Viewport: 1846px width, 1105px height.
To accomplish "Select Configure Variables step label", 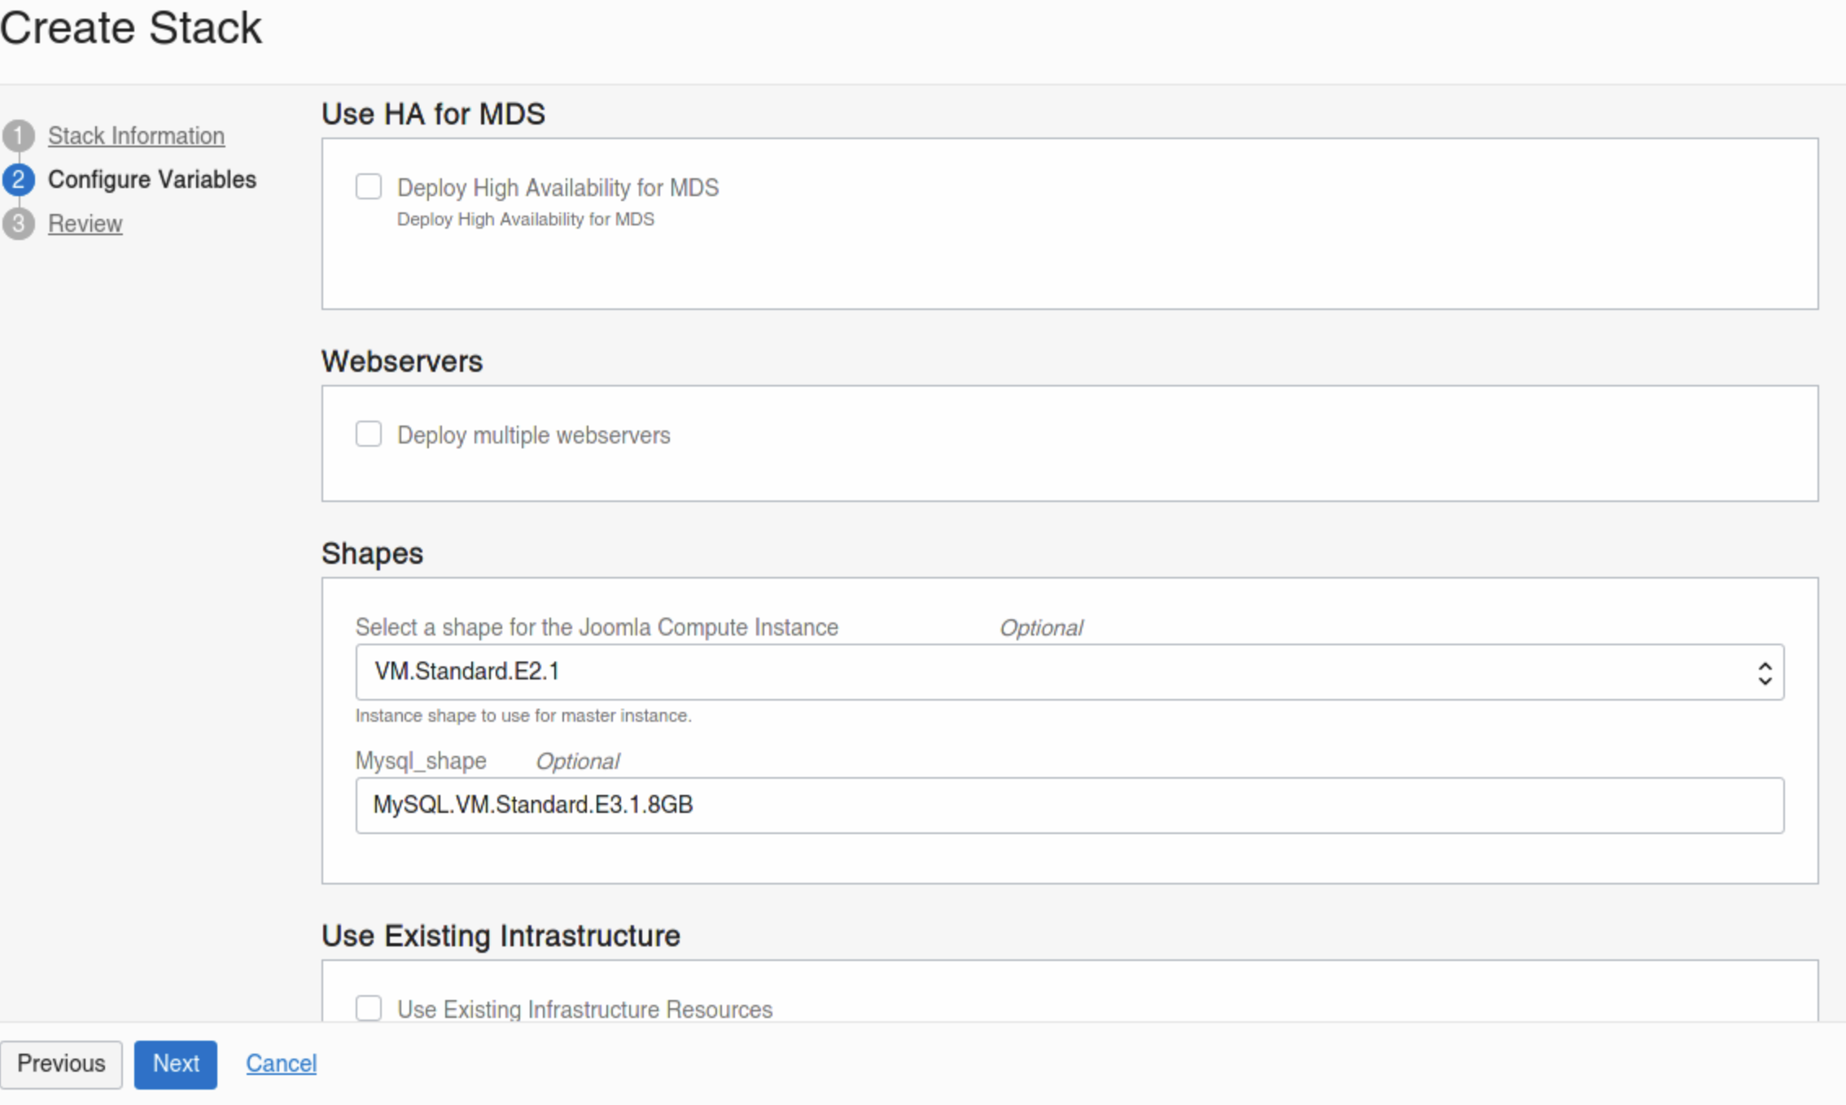I will point(152,180).
